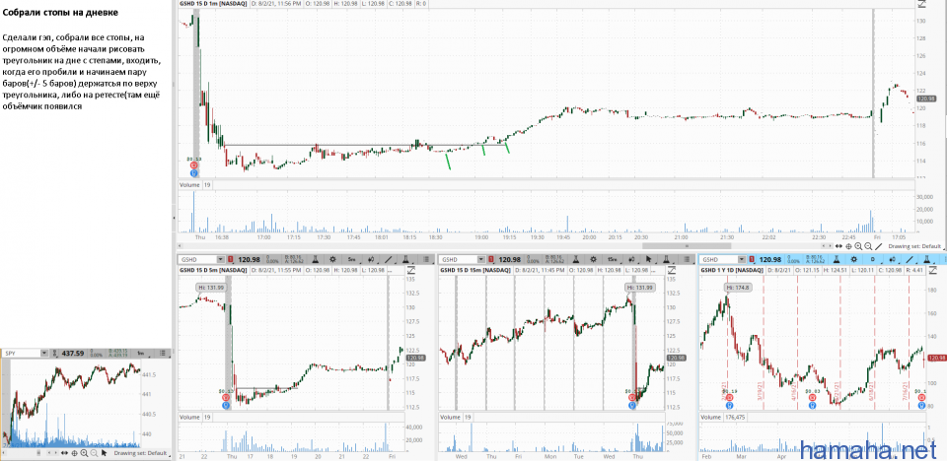The width and height of the screenshot is (947, 461).
Task: Open the D timeframe selector in the daily chart
Action: click(873, 259)
